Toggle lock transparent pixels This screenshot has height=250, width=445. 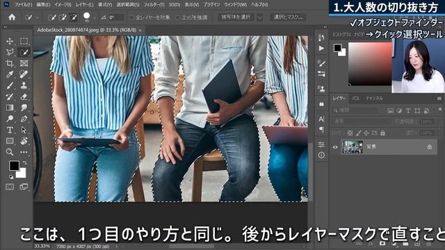350,133
